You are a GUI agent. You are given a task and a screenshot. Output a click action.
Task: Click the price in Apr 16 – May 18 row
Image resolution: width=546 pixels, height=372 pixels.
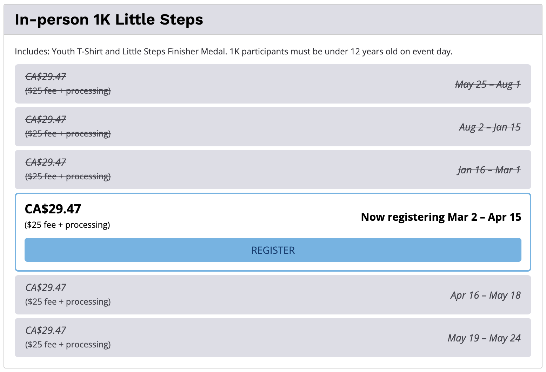coord(46,287)
